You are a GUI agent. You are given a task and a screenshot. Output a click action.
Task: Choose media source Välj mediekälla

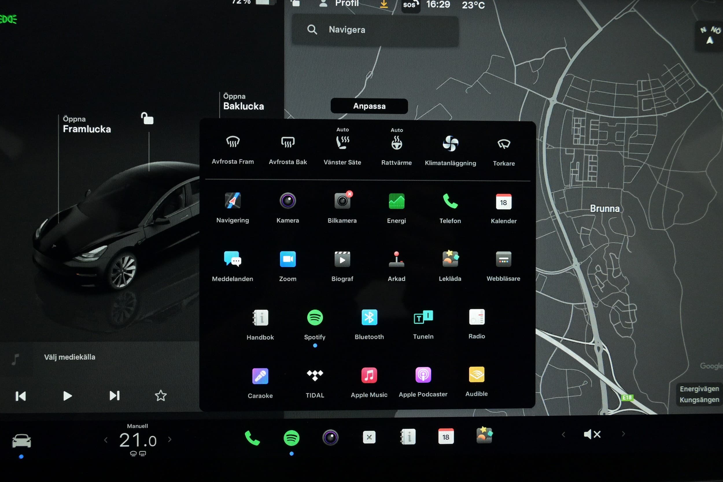(69, 357)
